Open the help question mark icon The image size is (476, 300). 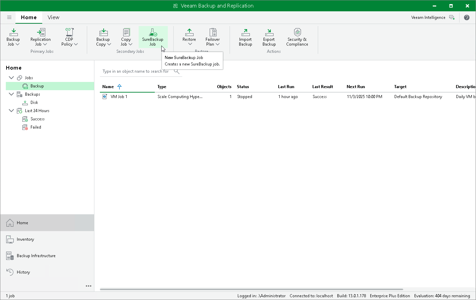point(467,17)
